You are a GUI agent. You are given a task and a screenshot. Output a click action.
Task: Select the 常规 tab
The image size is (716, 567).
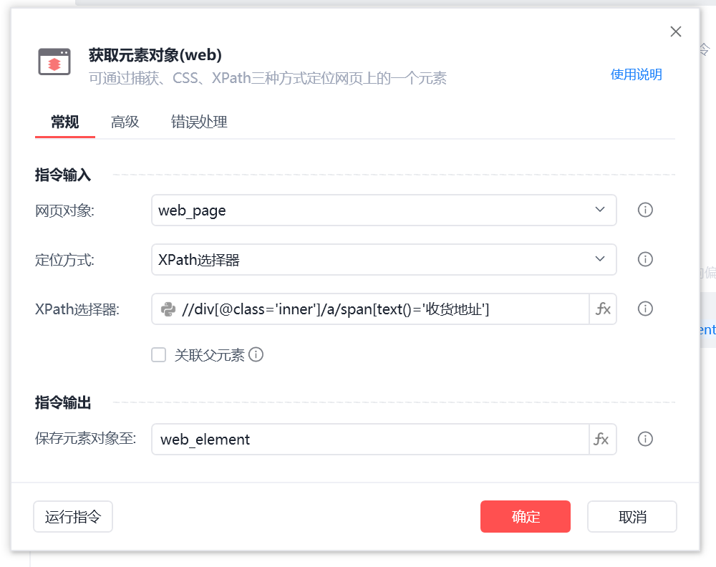(x=64, y=122)
